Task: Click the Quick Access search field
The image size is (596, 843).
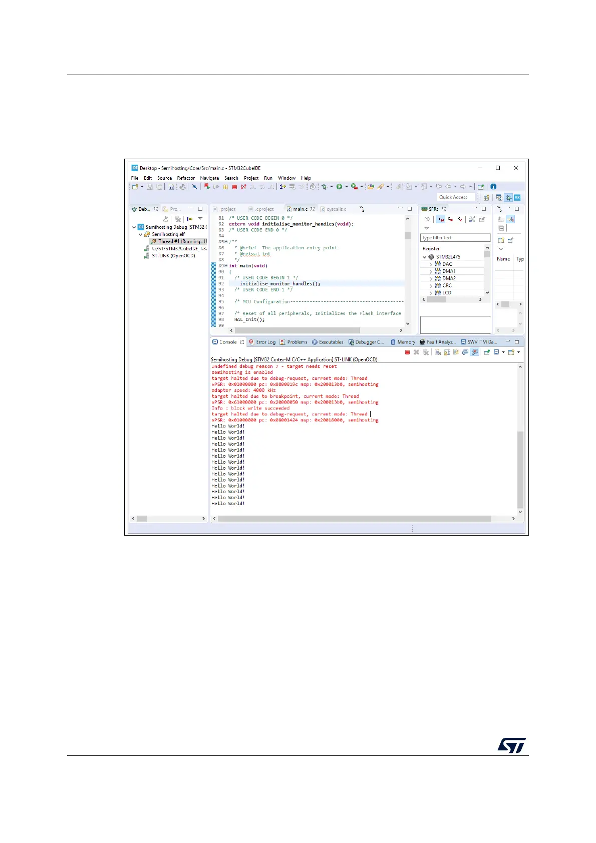Action: point(456,197)
